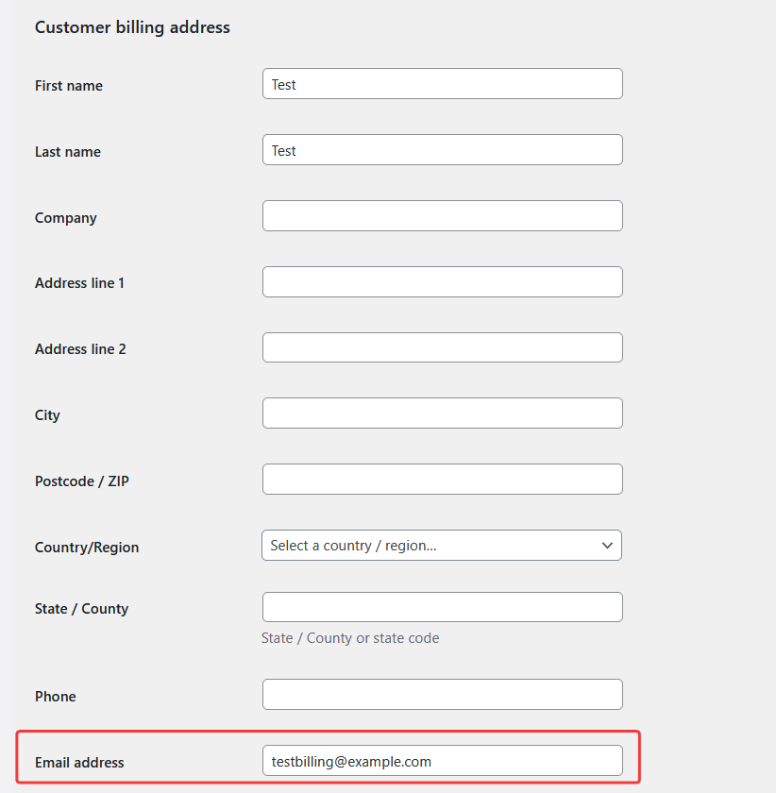Click the "Company" field label
The height and width of the screenshot is (793, 776).
tap(66, 218)
